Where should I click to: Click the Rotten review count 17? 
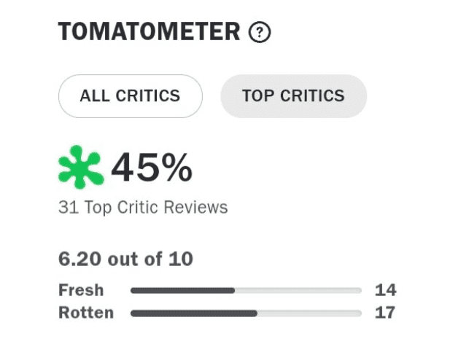[x=385, y=313]
